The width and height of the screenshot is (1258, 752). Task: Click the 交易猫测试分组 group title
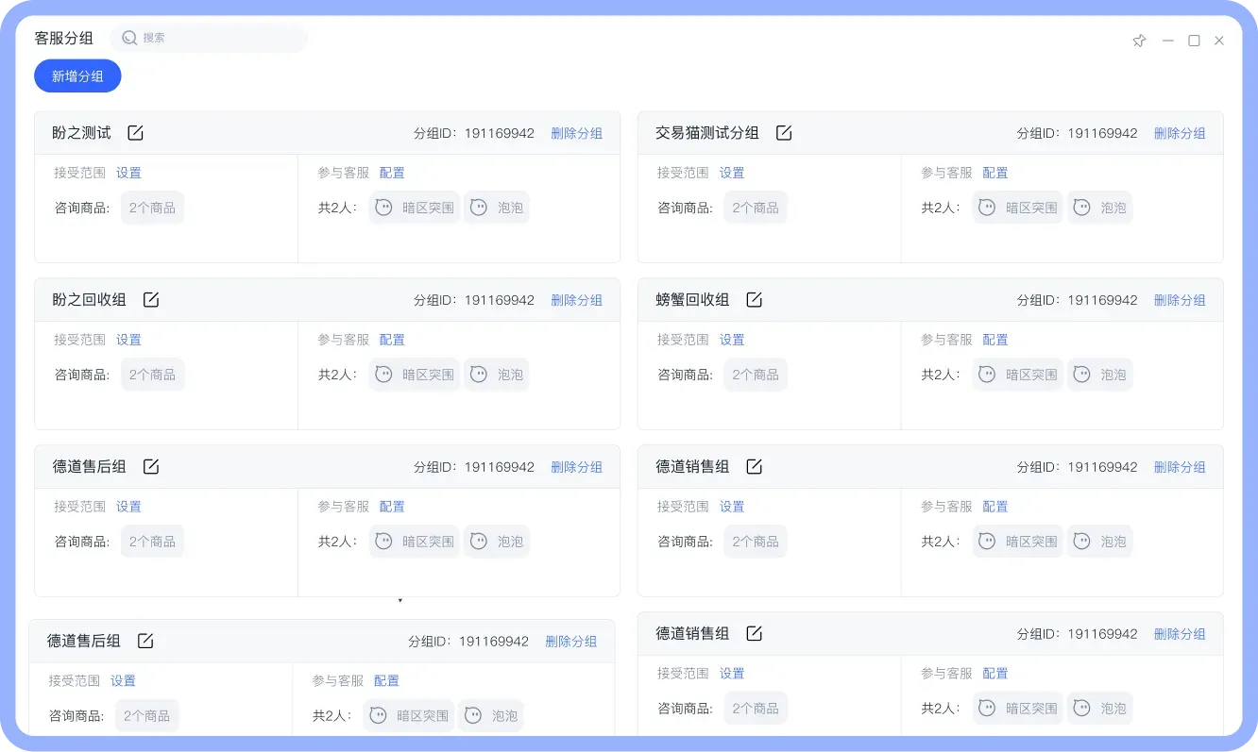[707, 133]
